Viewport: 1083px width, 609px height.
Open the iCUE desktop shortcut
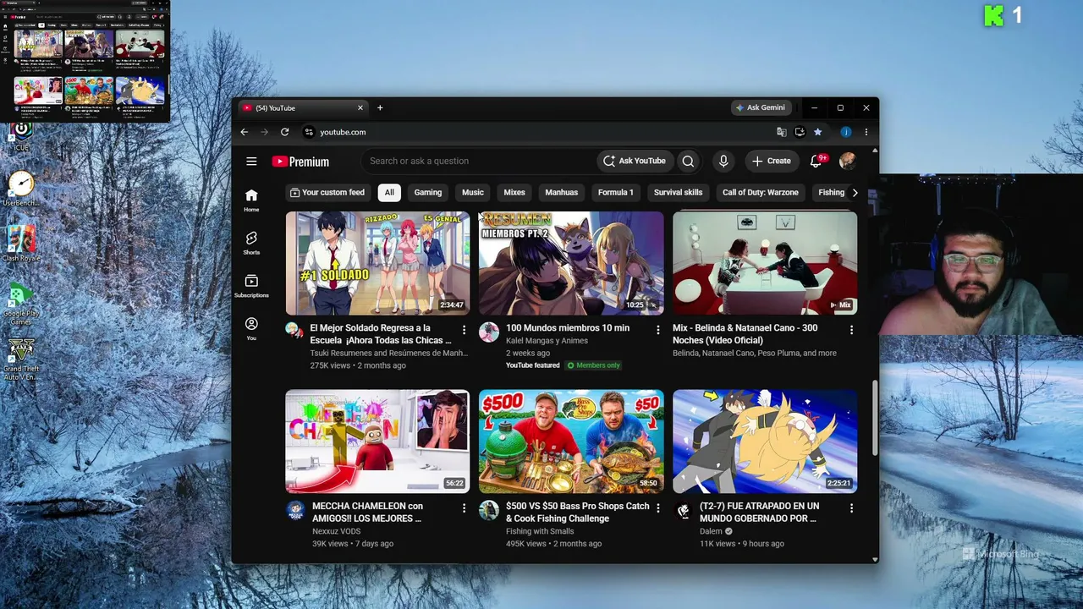(x=21, y=134)
